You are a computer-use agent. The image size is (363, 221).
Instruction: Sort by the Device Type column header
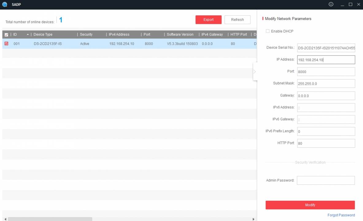tap(43, 34)
